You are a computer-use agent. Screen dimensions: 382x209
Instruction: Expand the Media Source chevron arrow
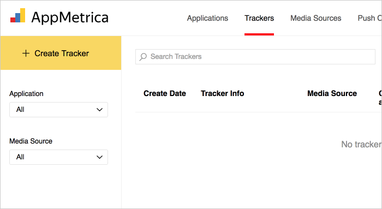tap(99, 157)
